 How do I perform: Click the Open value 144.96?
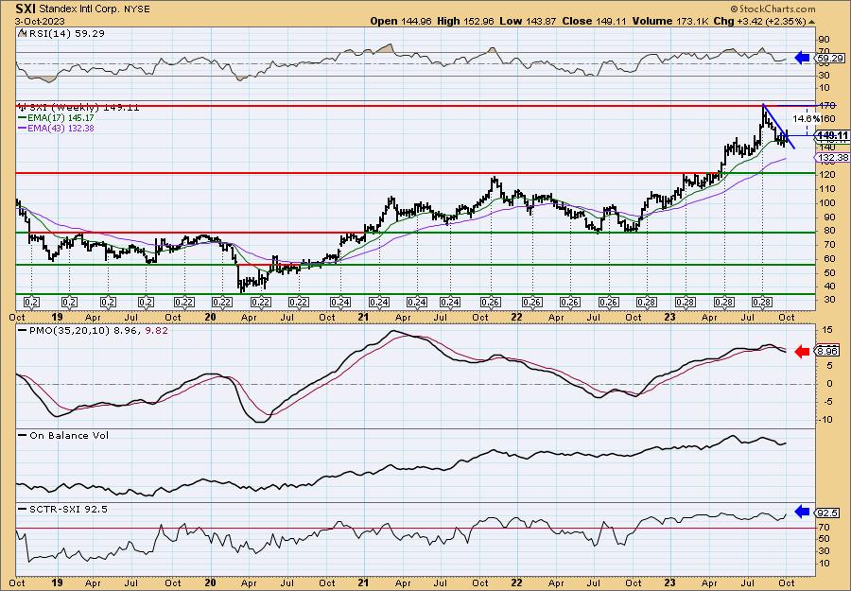coord(416,21)
